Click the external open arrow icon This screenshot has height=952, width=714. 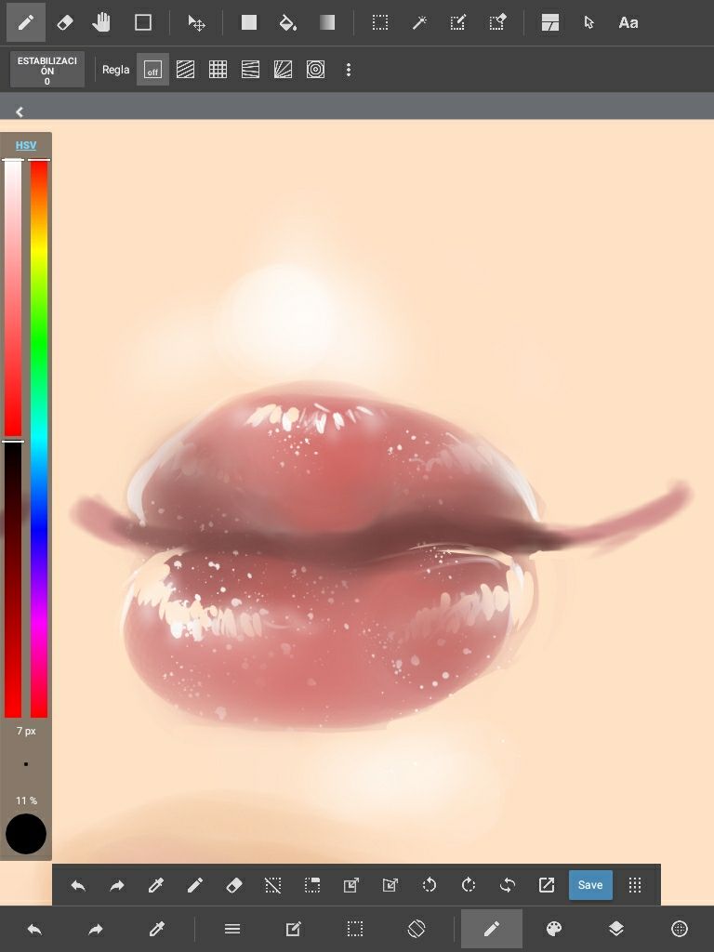pyautogui.click(x=547, y=885)
